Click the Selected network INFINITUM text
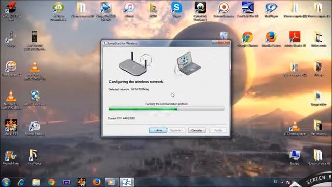 [x=129, y=89]
